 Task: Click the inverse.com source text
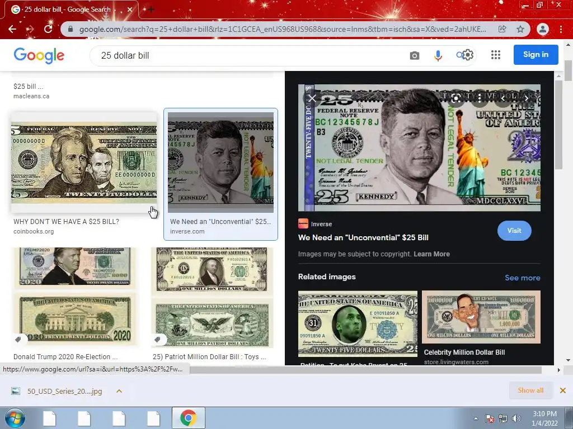pos(187,231)
